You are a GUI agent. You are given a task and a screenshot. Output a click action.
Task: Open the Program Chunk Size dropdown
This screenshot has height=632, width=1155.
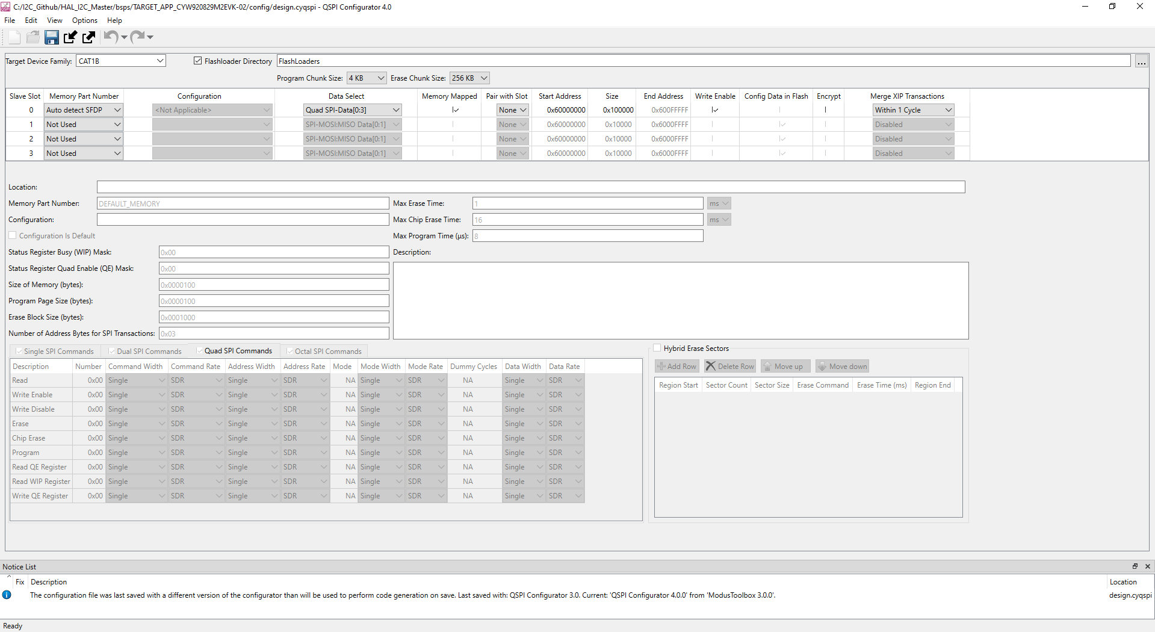pyautogui.click(x=367, y=78)
